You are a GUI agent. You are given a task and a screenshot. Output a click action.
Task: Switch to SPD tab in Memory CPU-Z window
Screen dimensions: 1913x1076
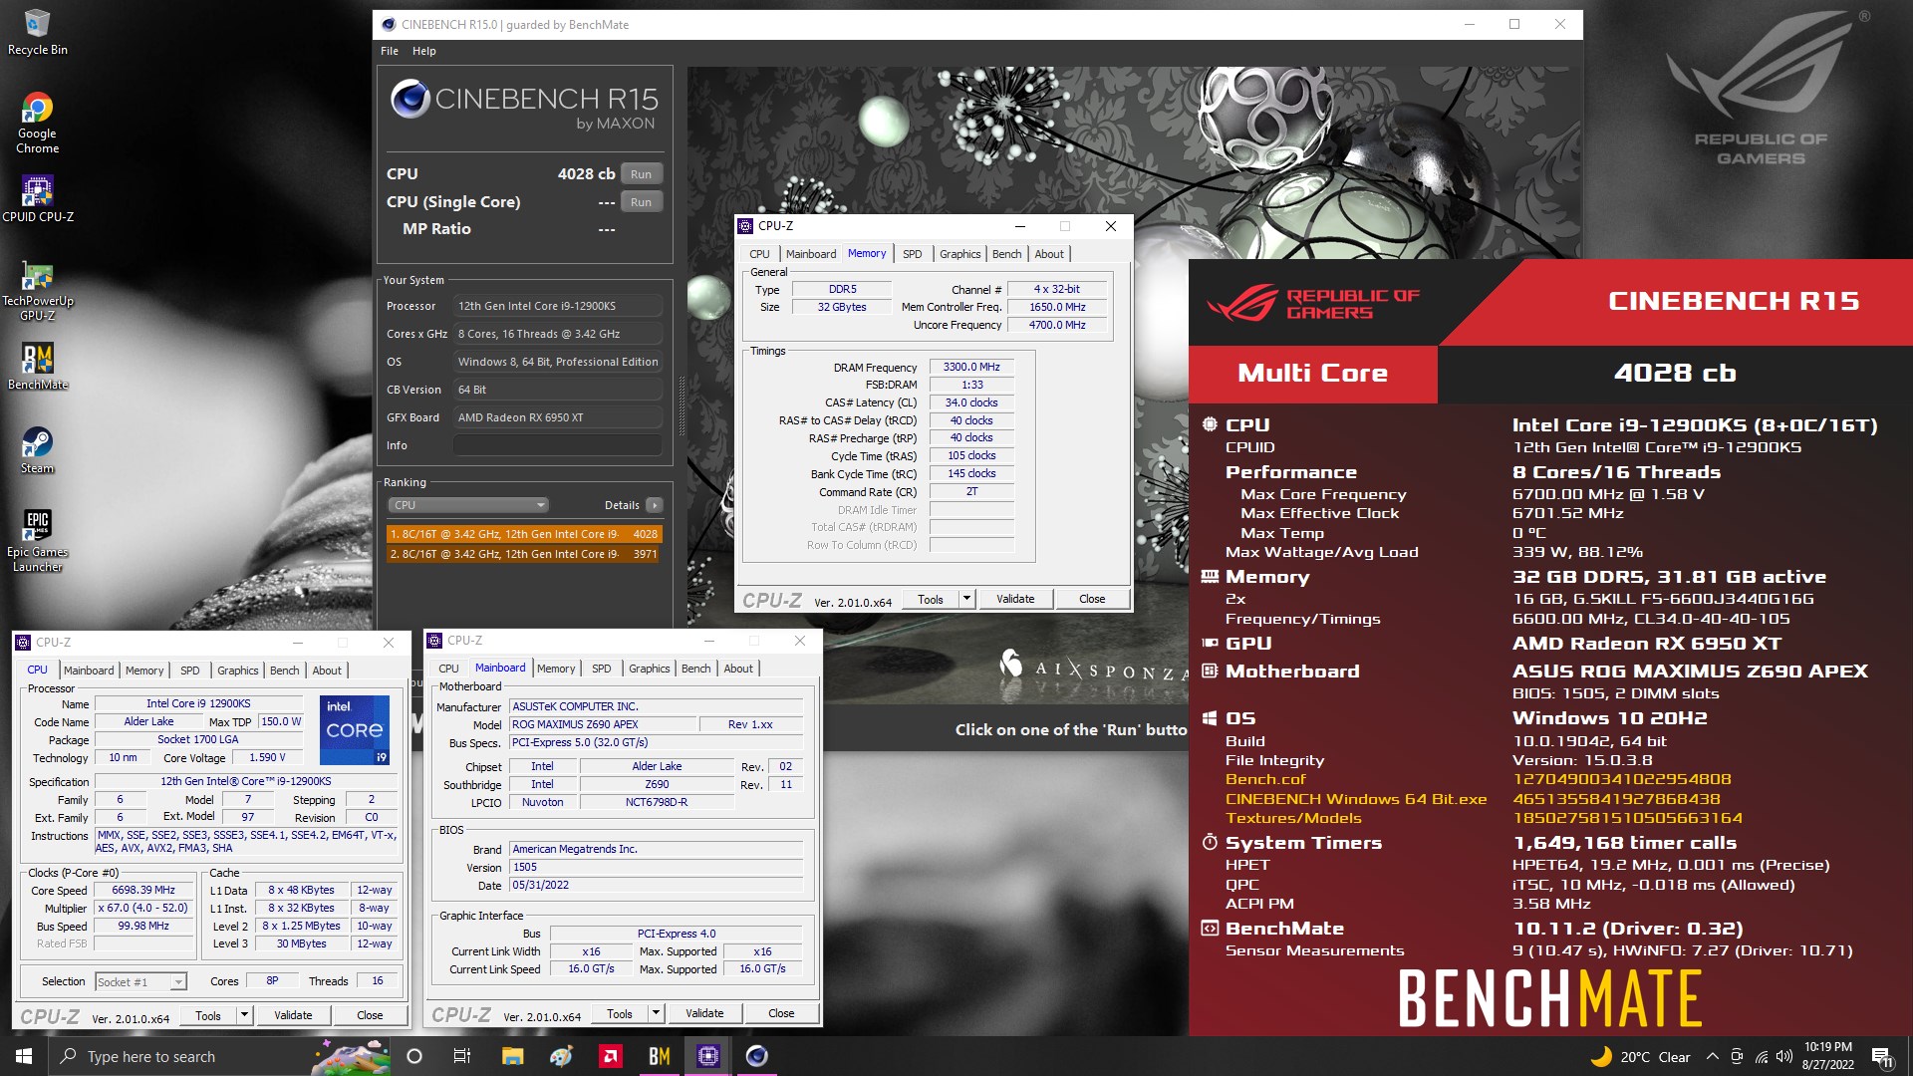point(912,254)
